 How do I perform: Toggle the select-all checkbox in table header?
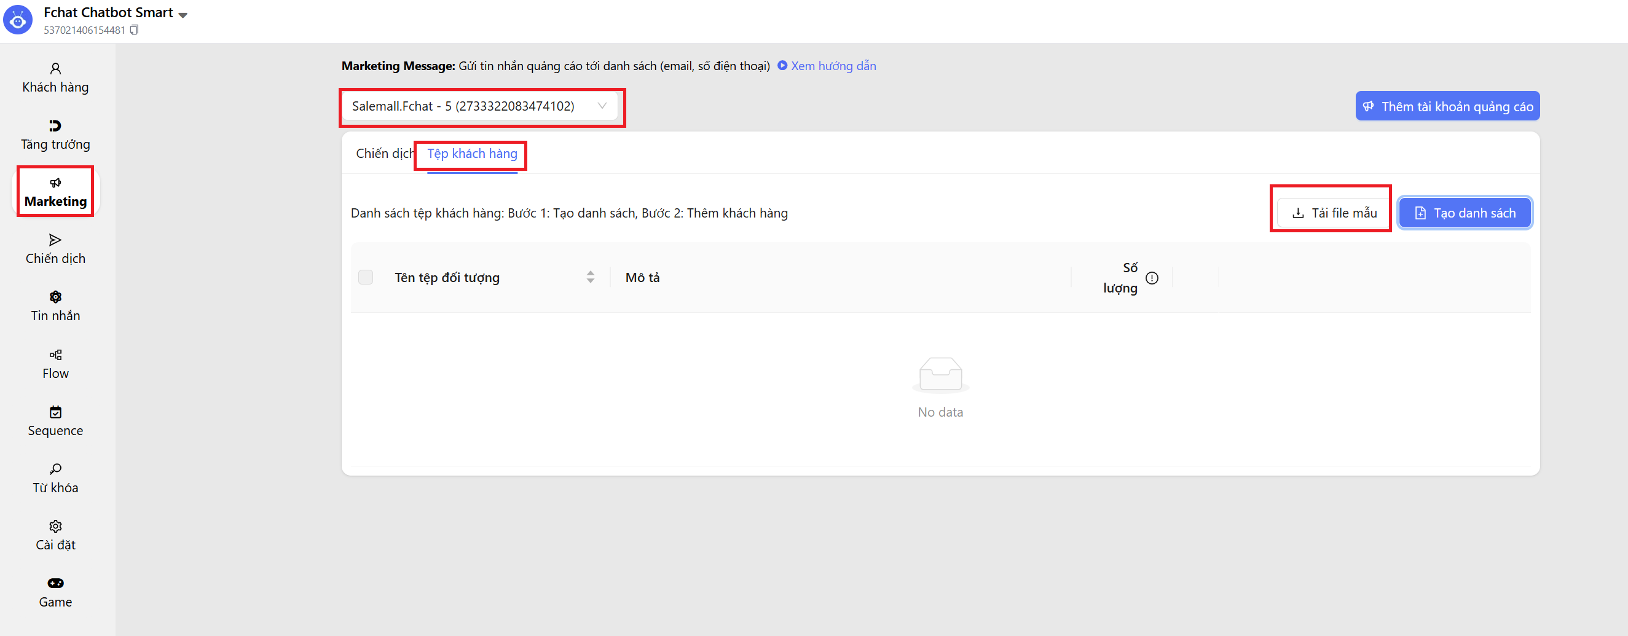pyautogui.click(x=365, y=278)
